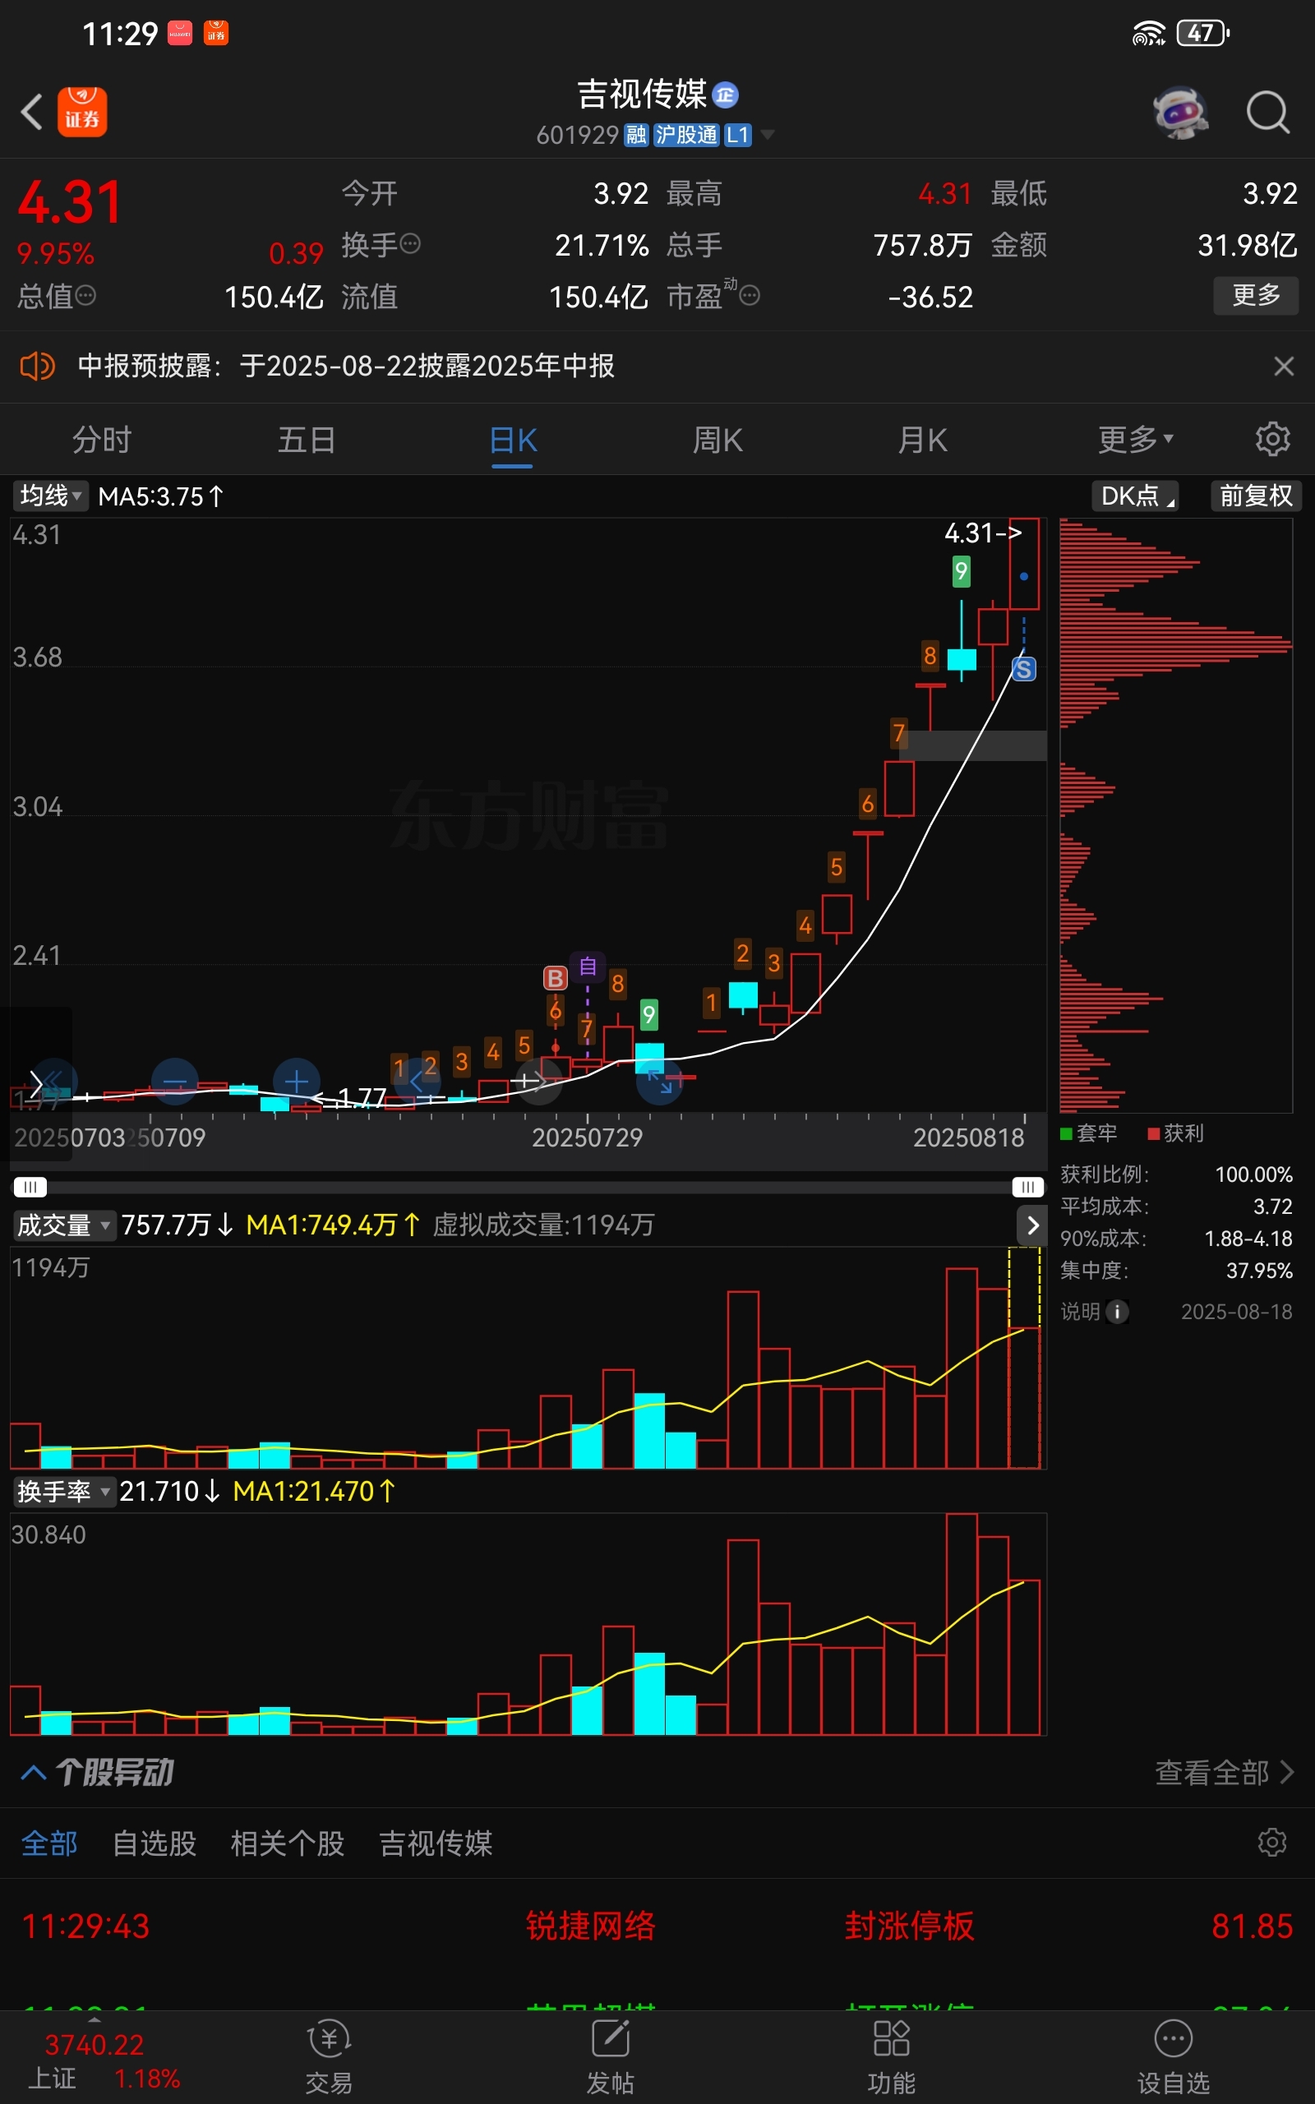Tap the 设自选 watchlist icon
The width and height of the screenshot is (1315, 2104).
[1174, 2056]
